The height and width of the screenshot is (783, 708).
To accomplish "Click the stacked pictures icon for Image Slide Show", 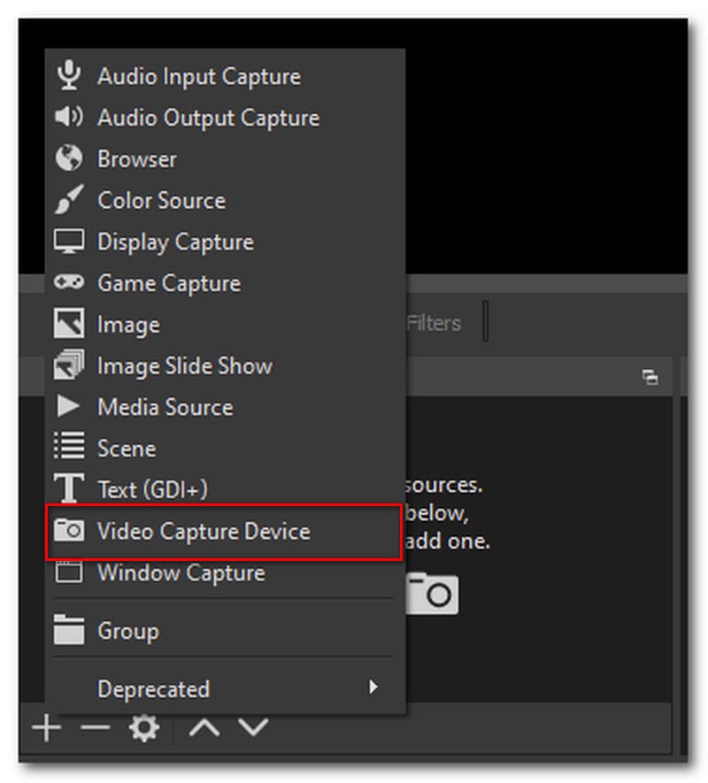I will point(69,365).
